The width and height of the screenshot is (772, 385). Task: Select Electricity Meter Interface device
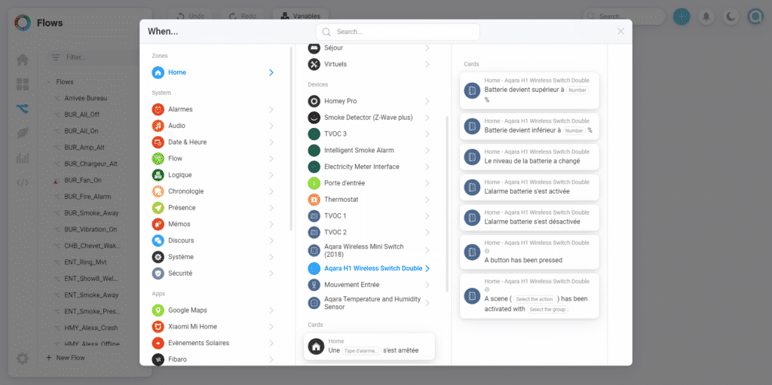pyautogui.click(x=369, y=167)
